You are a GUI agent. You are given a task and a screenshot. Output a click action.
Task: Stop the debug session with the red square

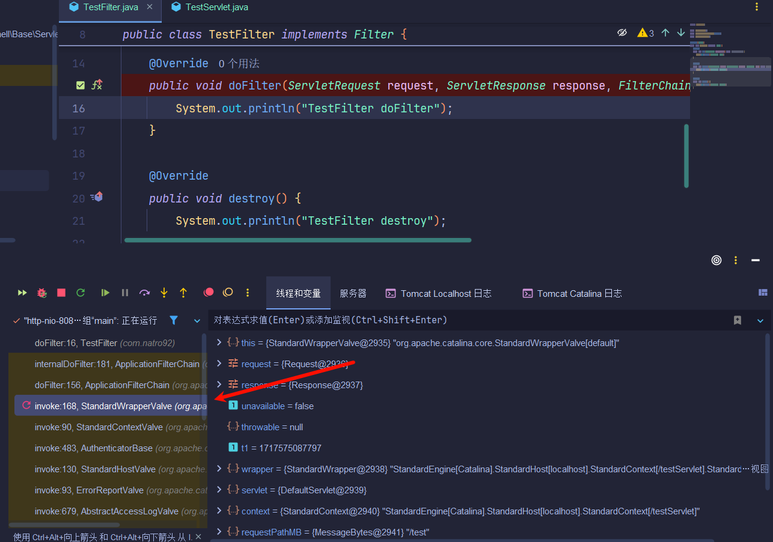point(61,293)
